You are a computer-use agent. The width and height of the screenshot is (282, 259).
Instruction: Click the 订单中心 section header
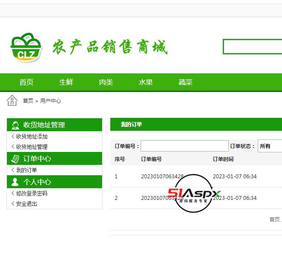54,158
